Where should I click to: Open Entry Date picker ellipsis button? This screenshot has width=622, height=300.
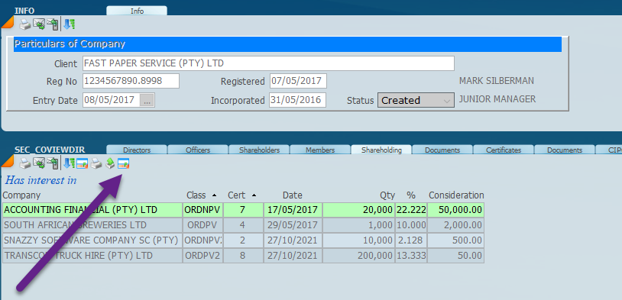click(147, 101)
